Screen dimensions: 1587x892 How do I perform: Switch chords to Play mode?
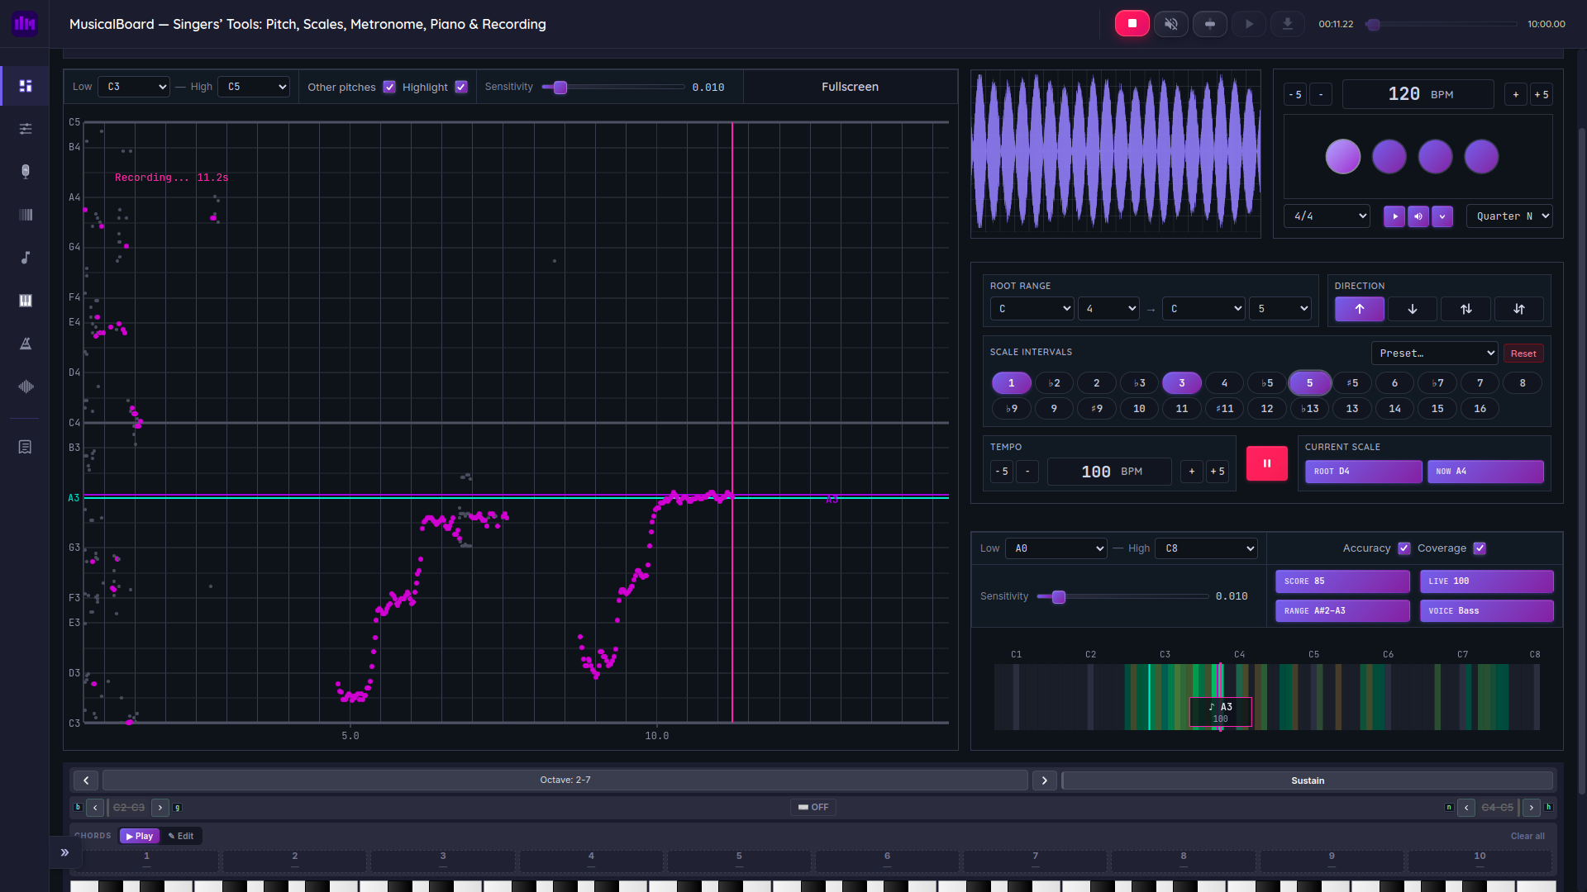pos(140,837)
